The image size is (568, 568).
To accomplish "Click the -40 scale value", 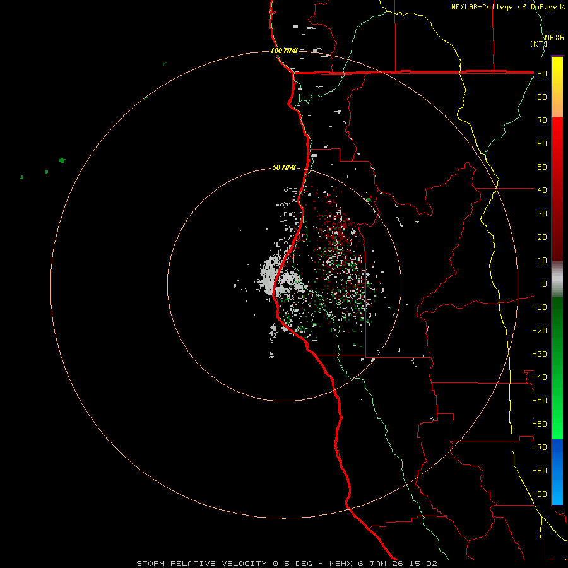I will click(x=540, y=377).
